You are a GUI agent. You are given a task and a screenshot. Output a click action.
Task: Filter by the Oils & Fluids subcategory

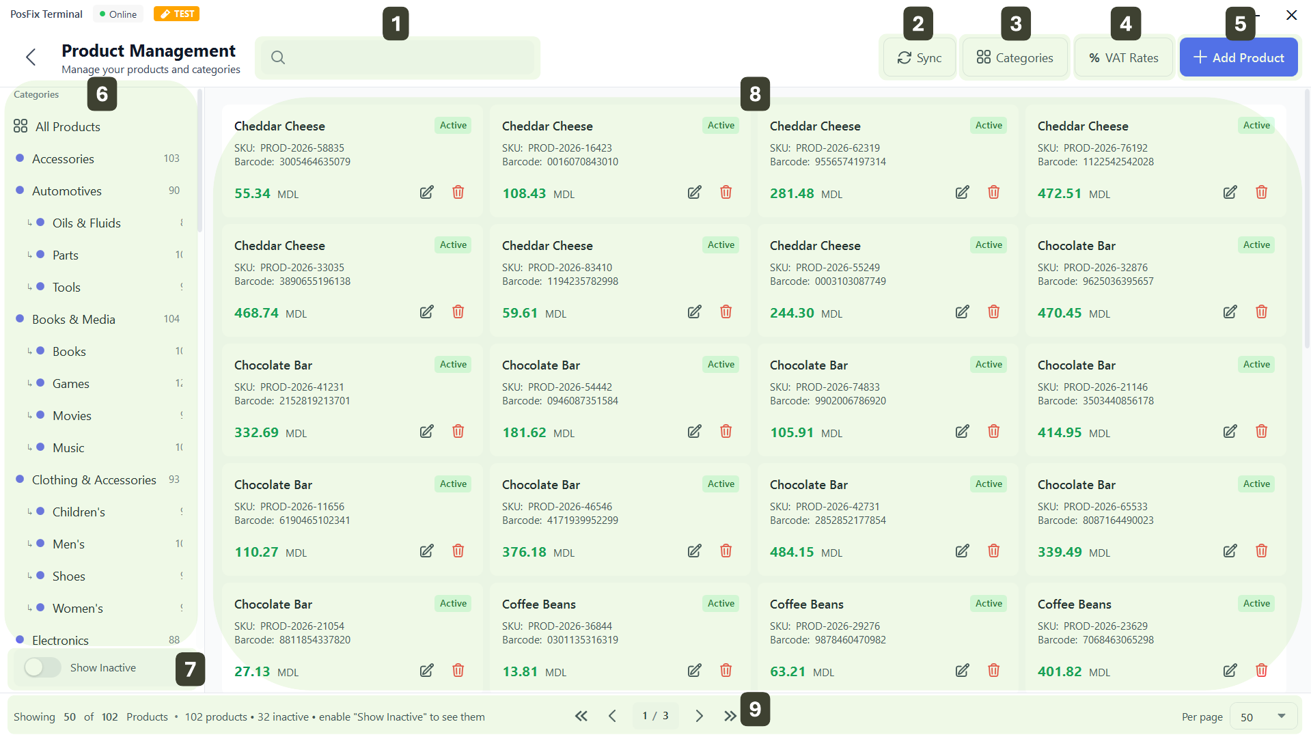[86, 223]
